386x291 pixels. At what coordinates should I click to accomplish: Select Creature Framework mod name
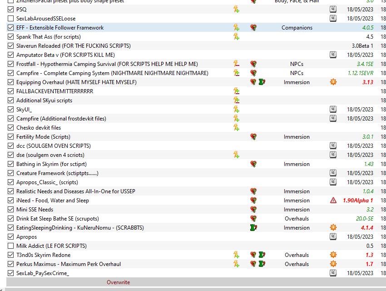(x=57, y=173)
